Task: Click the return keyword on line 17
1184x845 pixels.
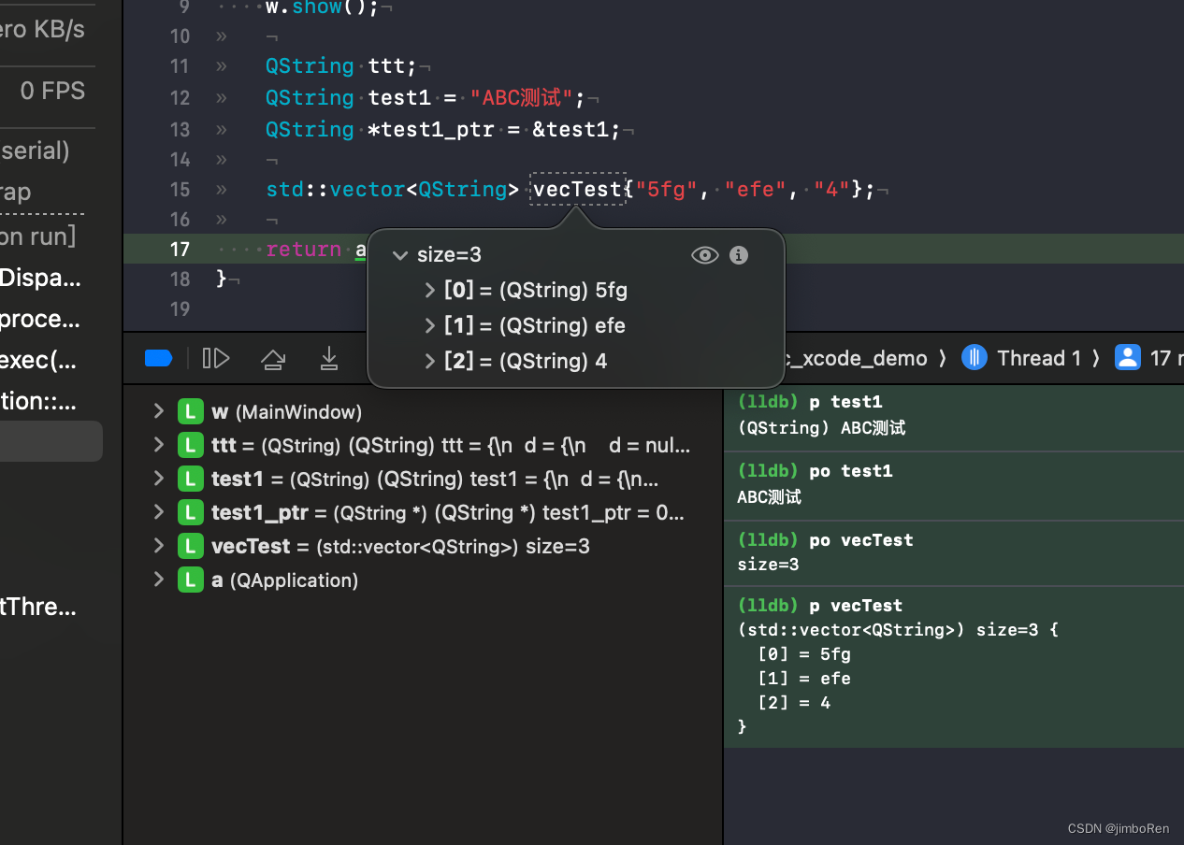Action: (304, 250)
